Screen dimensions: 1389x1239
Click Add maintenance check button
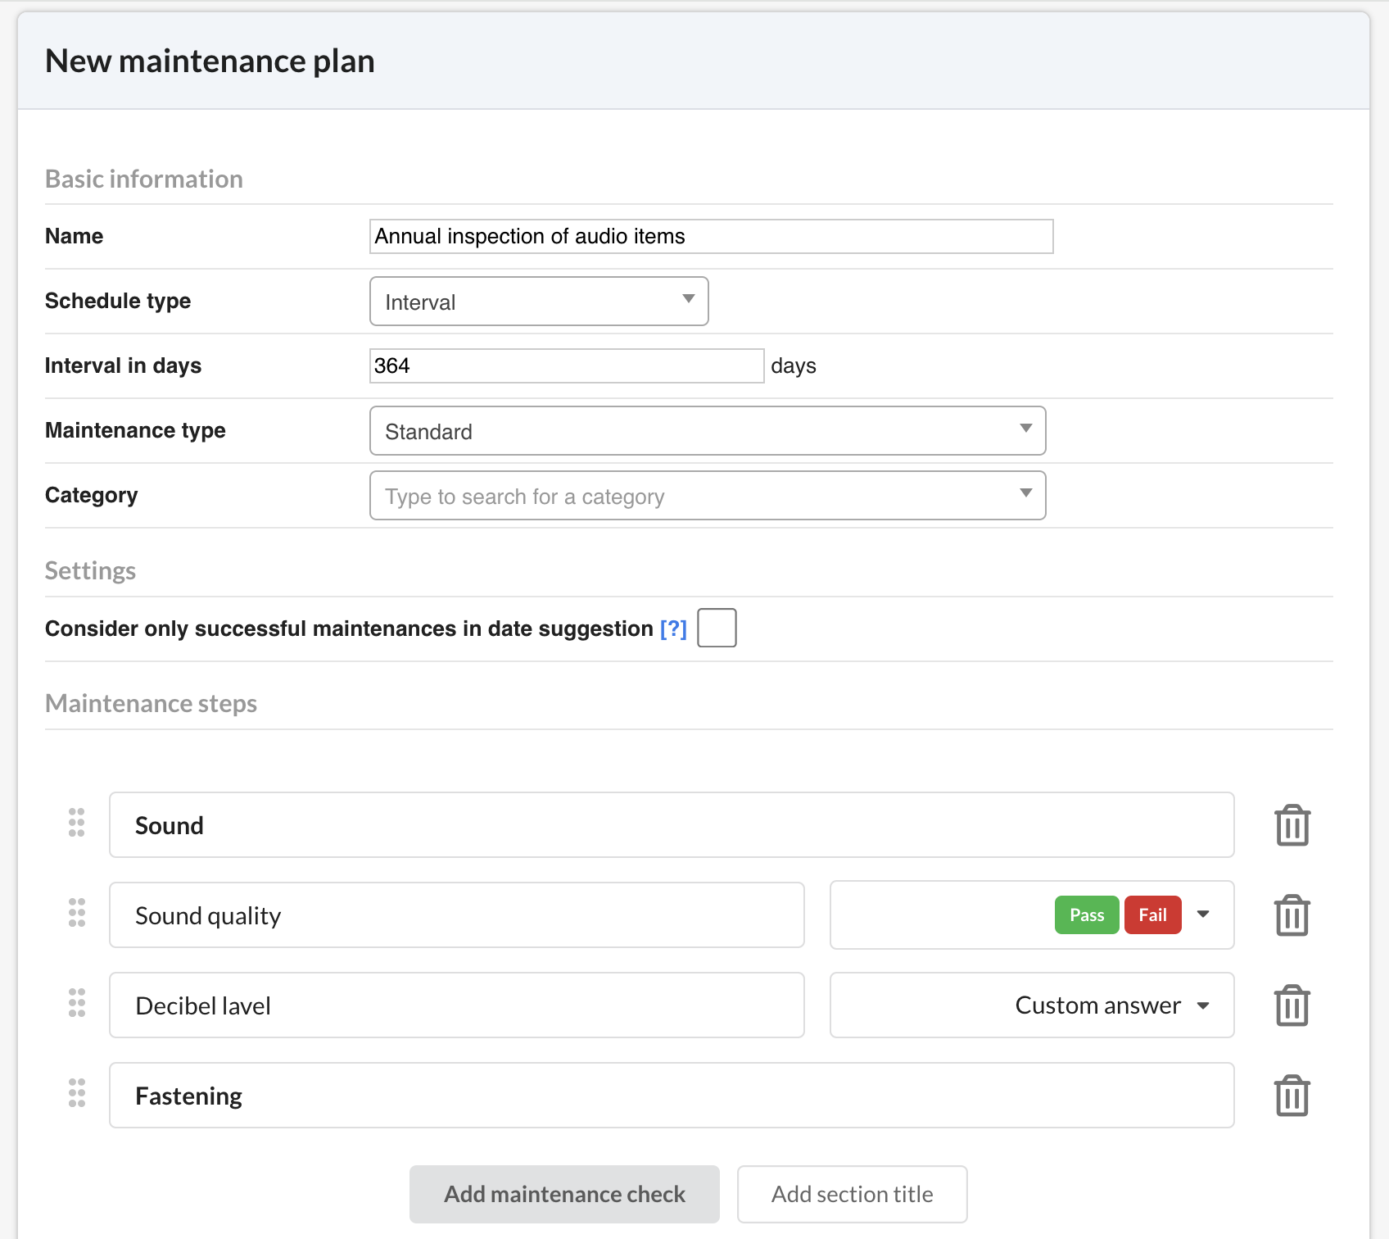coord(564,1194)
